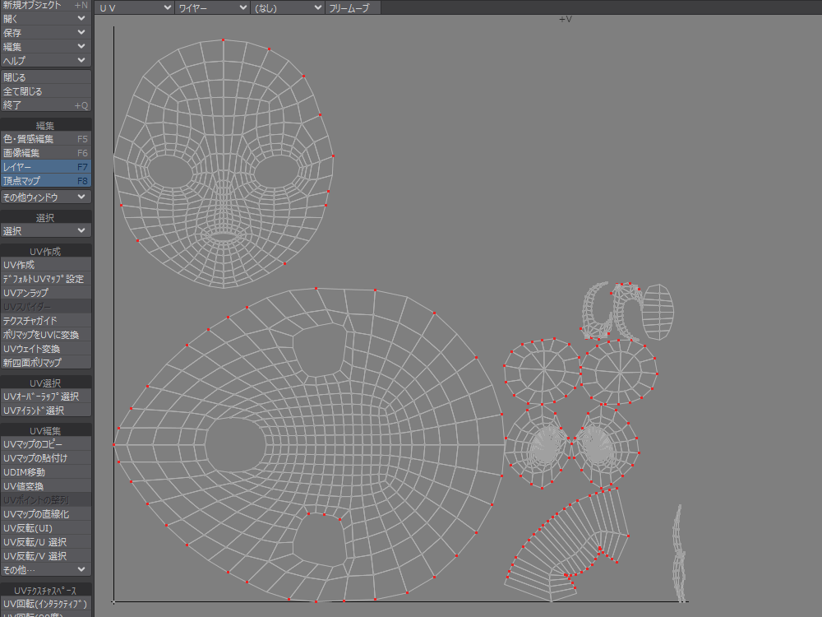Open the UV viewport type dropdown
822x617 pixels.
(x=135, y=7)
